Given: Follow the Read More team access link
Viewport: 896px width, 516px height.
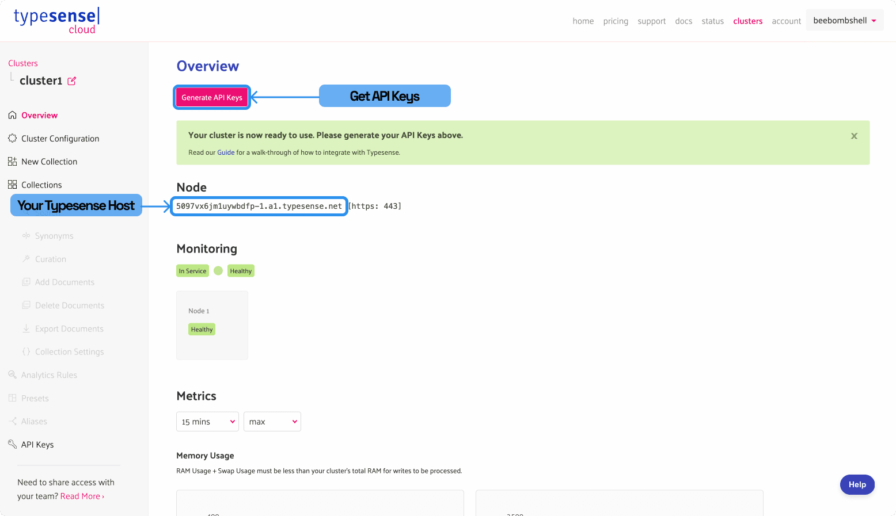Looking at the screenshot, I should pyautogui.click(x=82, y=496).
